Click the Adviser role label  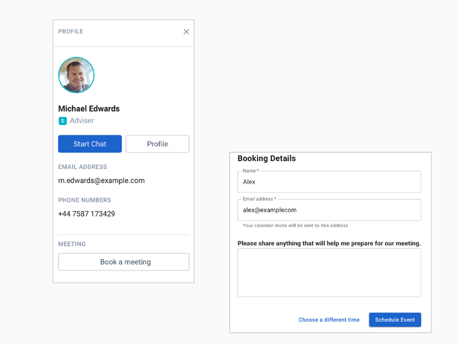[x=82, y=120]
